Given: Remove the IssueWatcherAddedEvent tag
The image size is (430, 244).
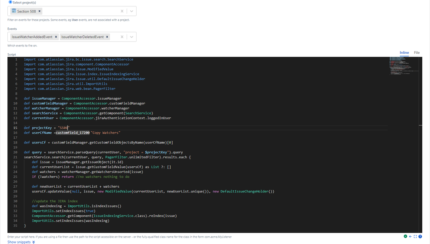Looking at the screenshot, I should 56,37.
